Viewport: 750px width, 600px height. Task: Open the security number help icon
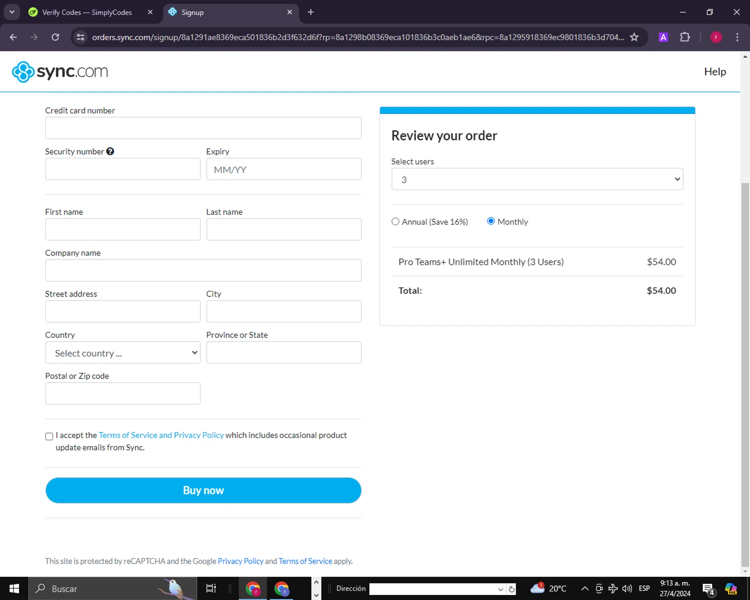pyautogui.click(x=110, y=151)
